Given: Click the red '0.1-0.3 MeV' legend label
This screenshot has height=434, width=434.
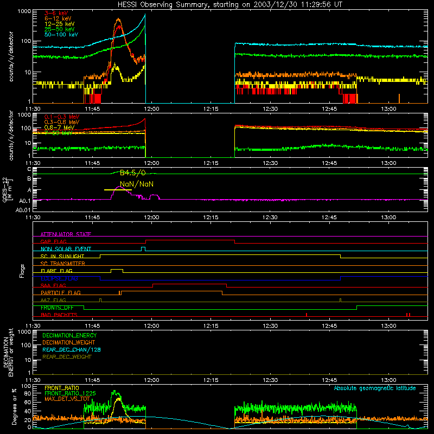Looking at the screenshot, I should point(62,117).
